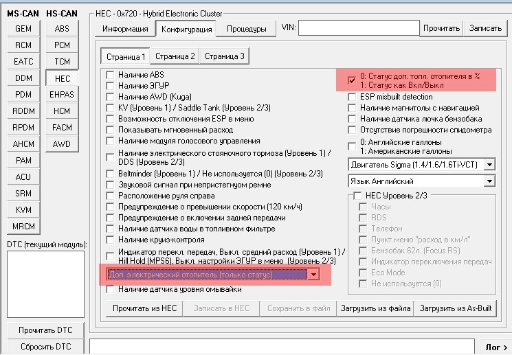This screenshot has width=512, height=355.
Task: Toggle Расположение руля справа checkbox
Action: 110,196
